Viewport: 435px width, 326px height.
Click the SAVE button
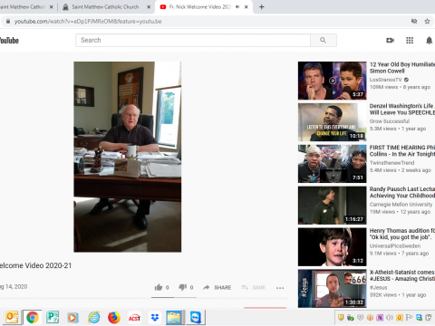(254, 287)
